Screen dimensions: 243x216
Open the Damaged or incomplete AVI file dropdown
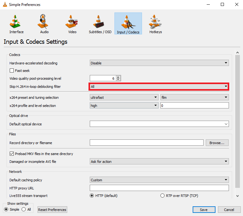coord(159,161)
